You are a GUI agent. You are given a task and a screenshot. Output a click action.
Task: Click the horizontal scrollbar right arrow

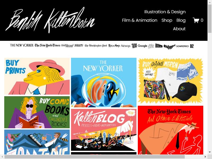(205, 157)
